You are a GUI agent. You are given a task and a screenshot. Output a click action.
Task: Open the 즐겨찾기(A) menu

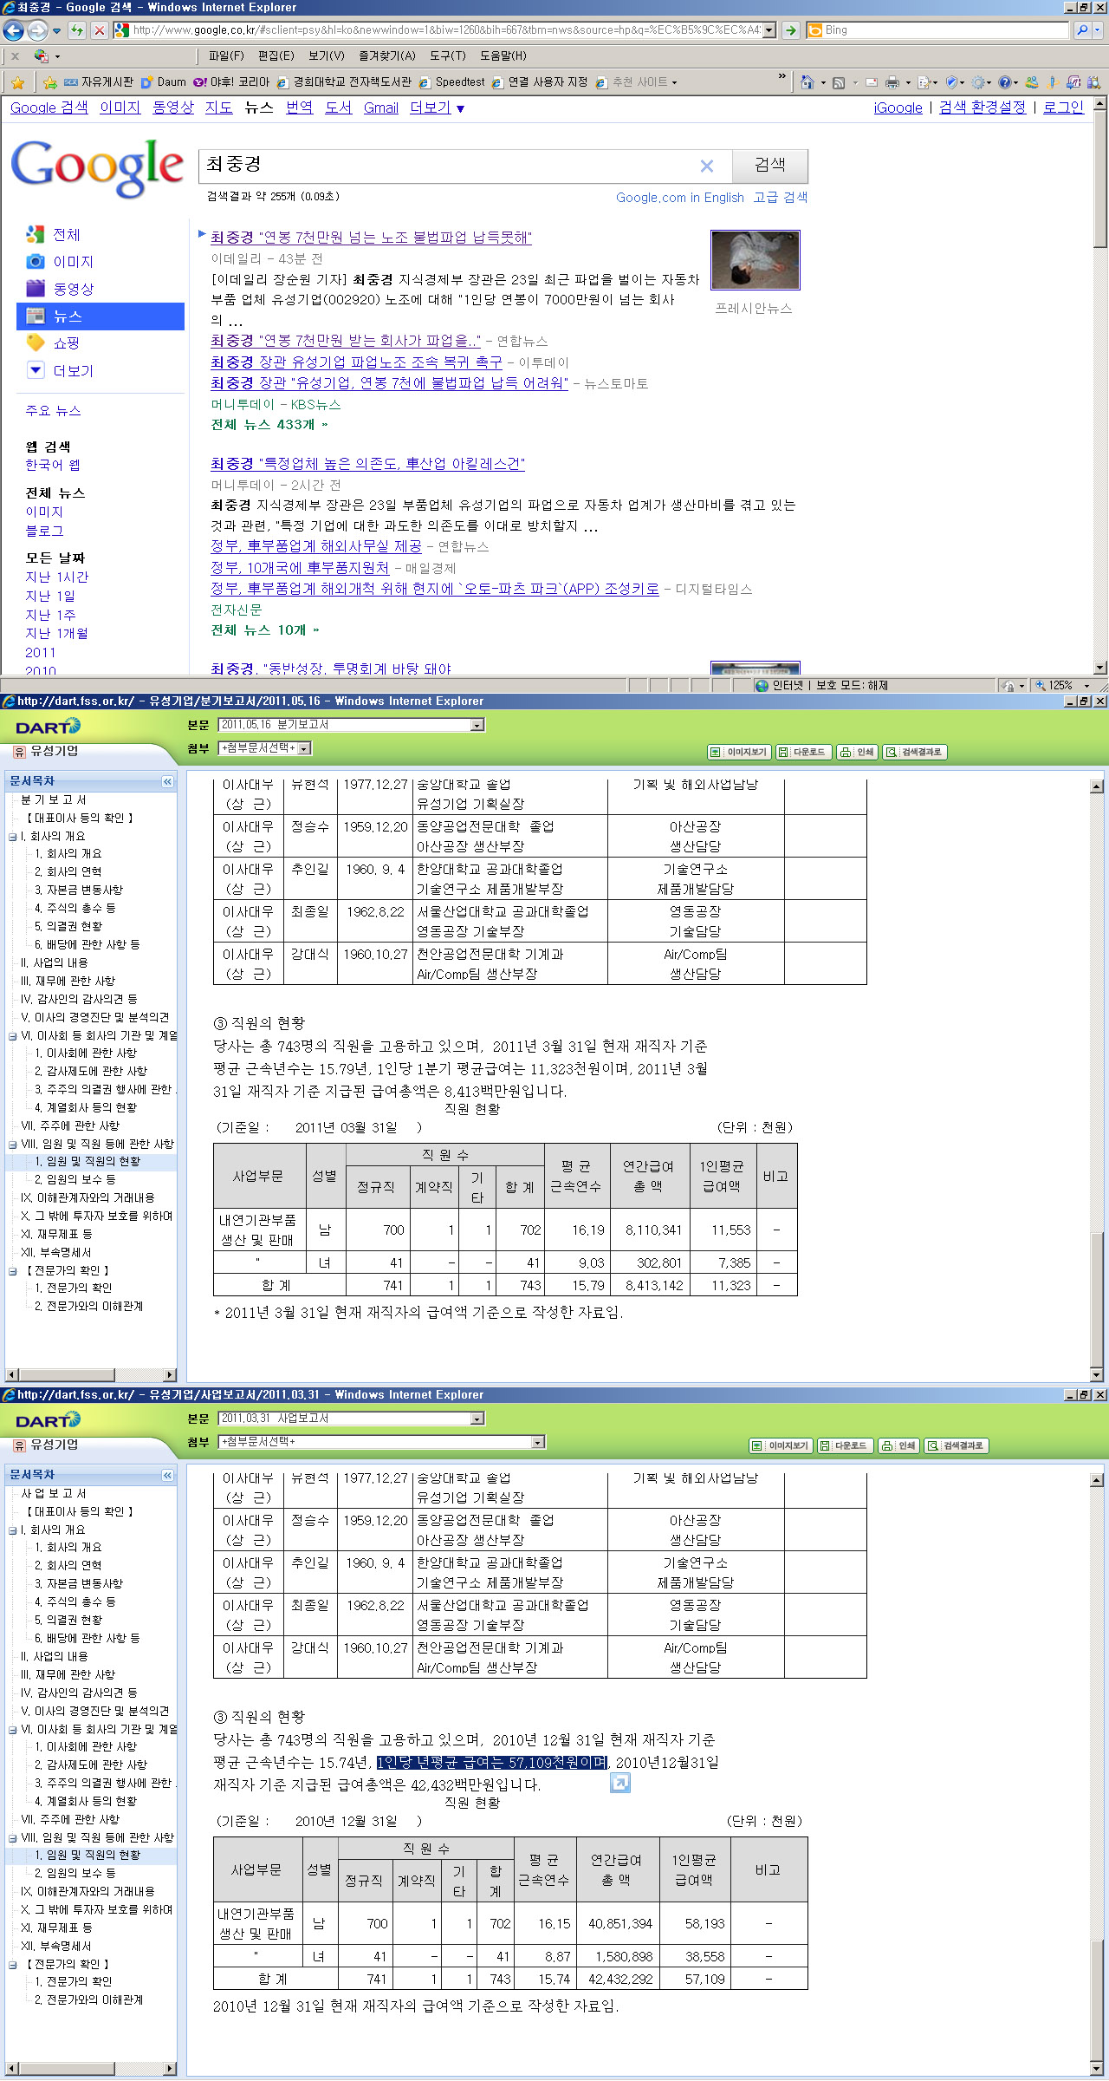point(386,55)
